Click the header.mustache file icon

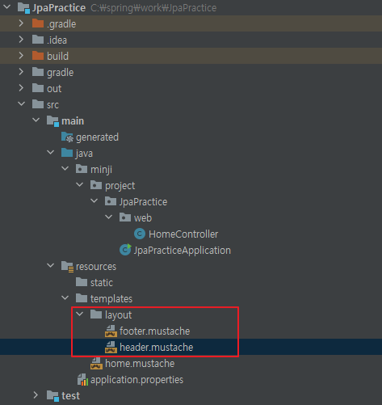click(111, 348)
